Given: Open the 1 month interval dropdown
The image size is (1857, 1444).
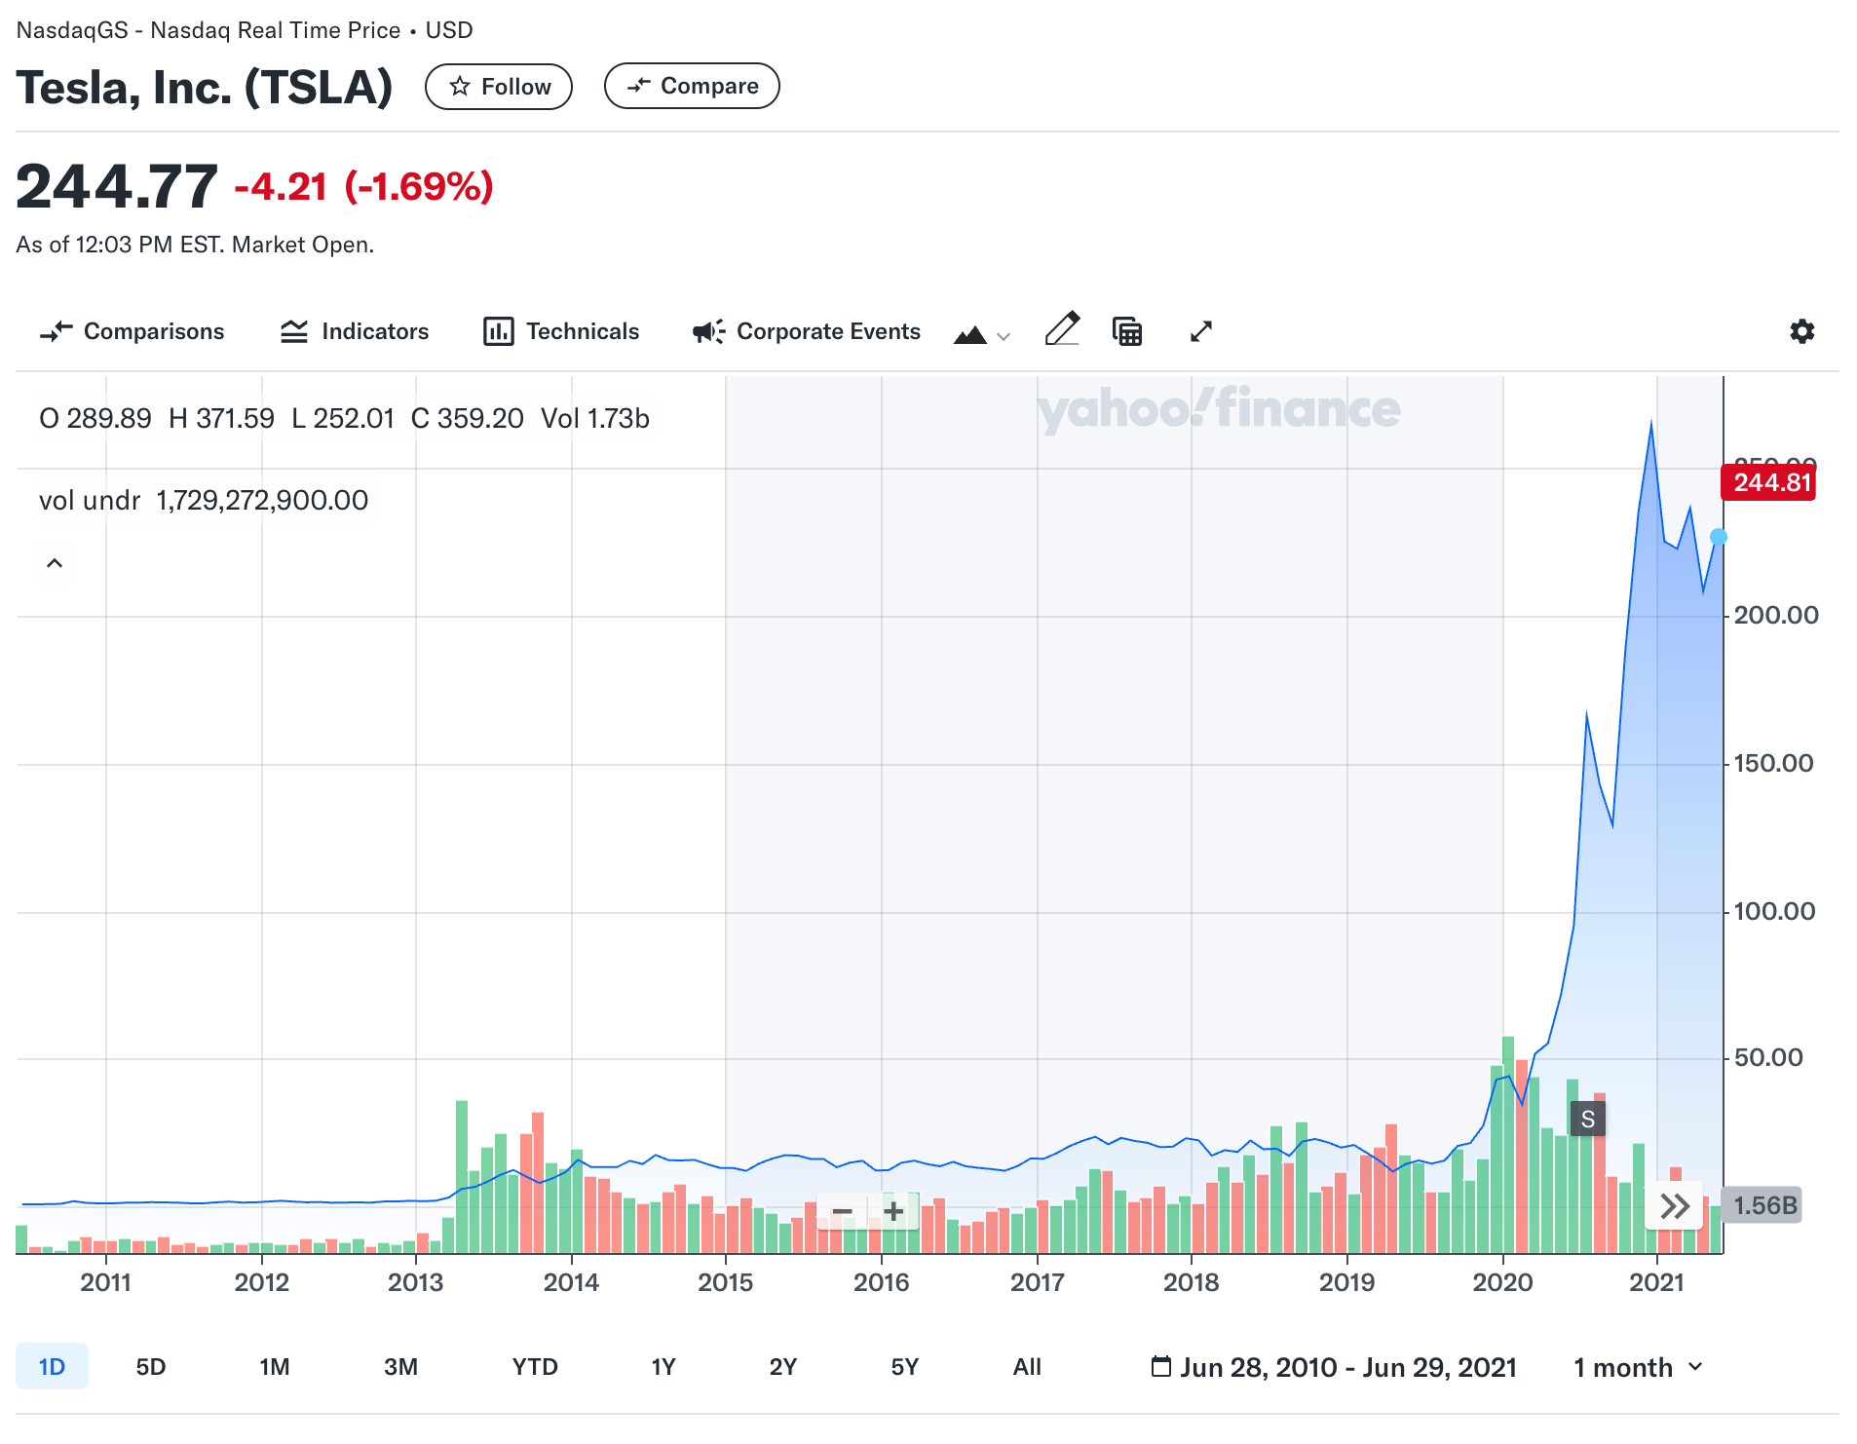Looking at the screenshot, I should [x=1639, y=1367].
